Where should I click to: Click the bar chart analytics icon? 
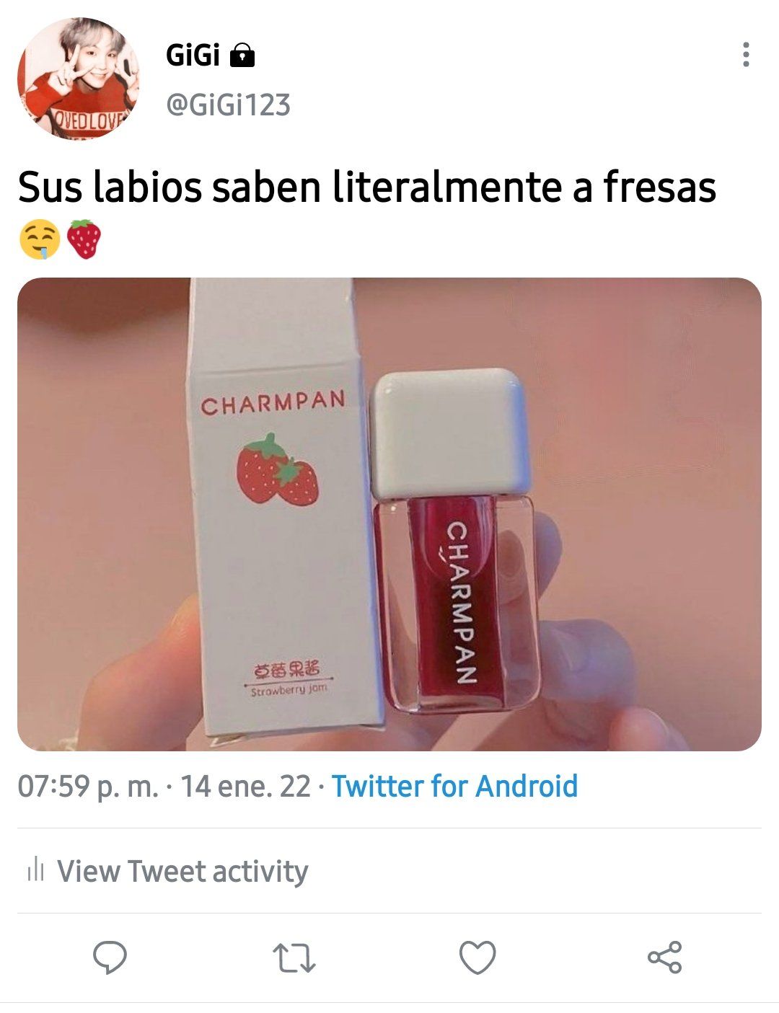pos(36,871)
